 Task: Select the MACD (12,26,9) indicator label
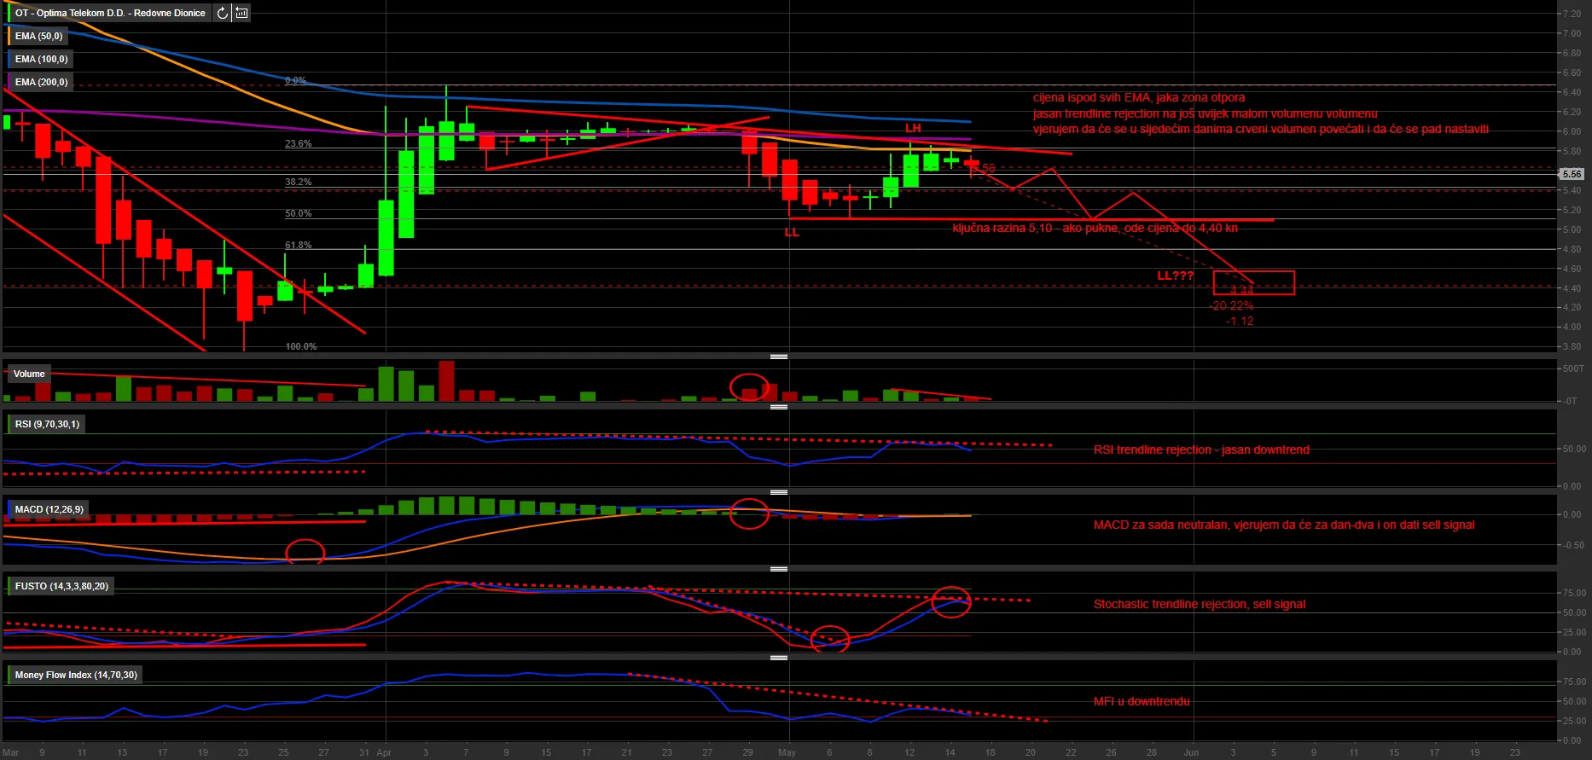(49, 509)
